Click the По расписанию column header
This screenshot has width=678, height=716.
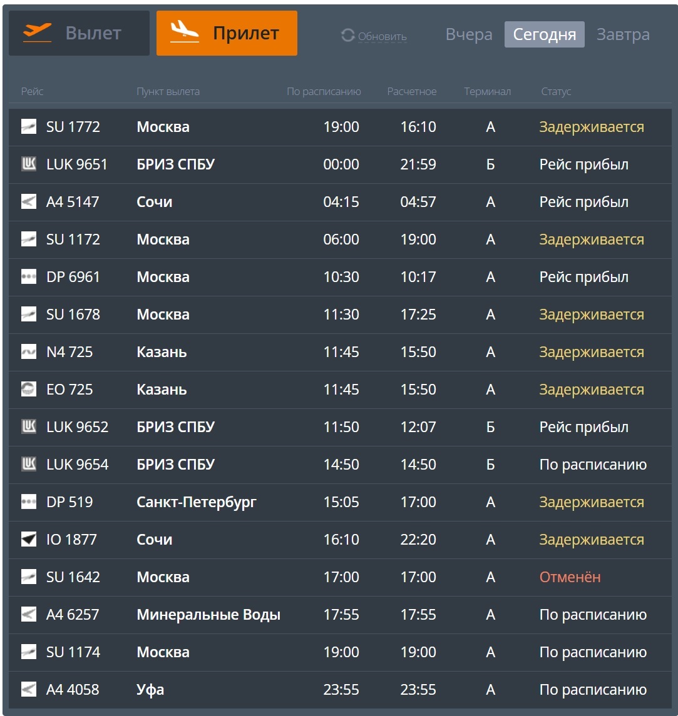(324, 92)
